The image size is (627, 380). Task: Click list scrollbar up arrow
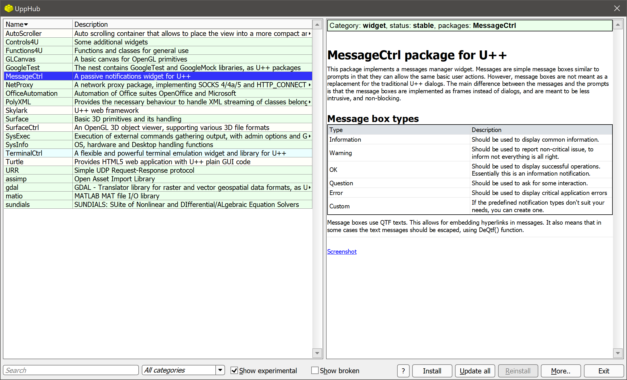[317, 25]
